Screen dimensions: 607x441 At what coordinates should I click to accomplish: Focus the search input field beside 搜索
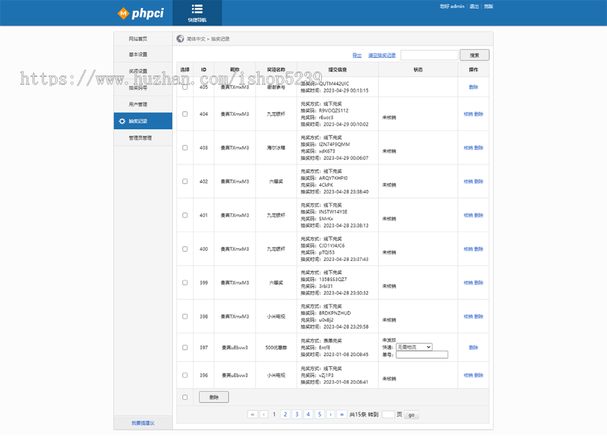point(430,55)
